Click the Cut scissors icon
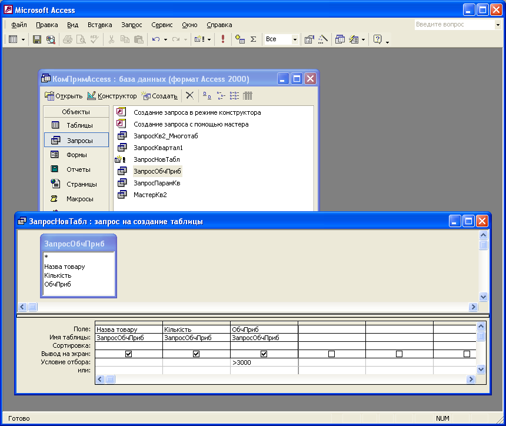The width and height of the screenshot is (506, 426). click(x=111, y=39)
